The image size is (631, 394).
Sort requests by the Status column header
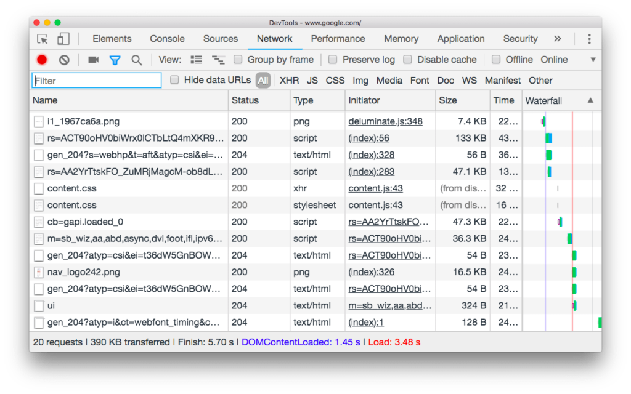tap(259, 100)
